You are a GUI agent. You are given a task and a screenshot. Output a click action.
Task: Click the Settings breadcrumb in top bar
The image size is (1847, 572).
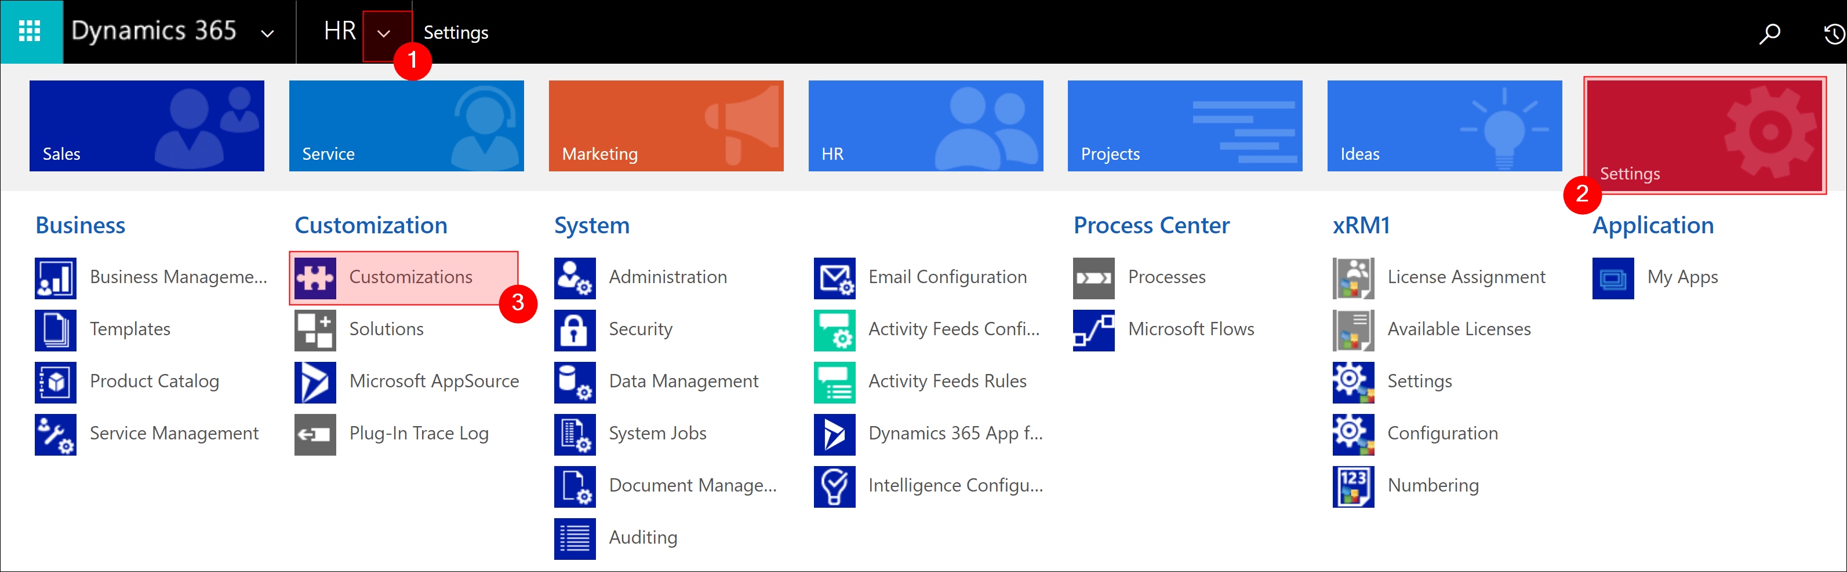455,33
